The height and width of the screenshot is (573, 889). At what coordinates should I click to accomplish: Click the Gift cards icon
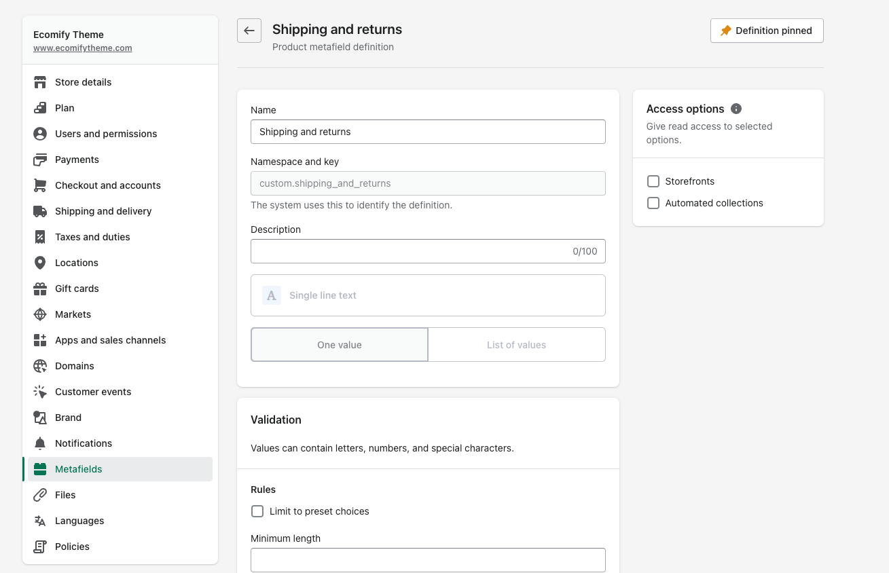click(40, 289)
